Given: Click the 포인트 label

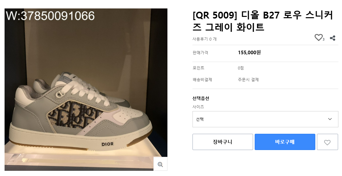Looking at the screenshot, I should [198, 68].
